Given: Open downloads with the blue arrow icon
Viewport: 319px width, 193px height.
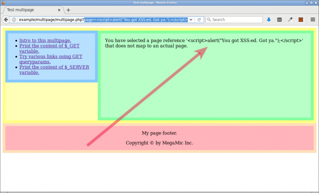Looking at the screenshot, I should point(269,20).
